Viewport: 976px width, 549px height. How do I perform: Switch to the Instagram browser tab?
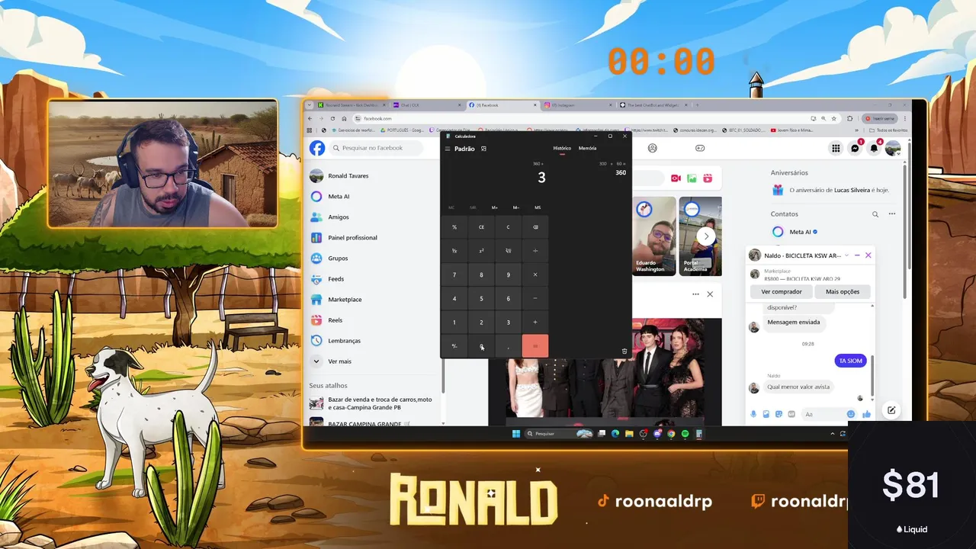pos(578,105)
